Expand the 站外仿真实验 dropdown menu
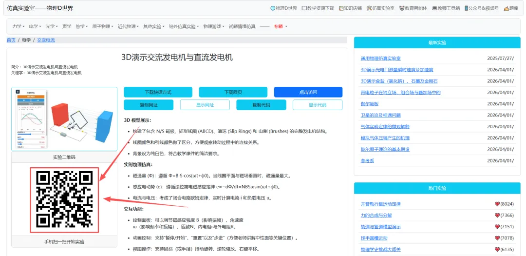Viewport: 526px width, 256px height. [184, 26]
